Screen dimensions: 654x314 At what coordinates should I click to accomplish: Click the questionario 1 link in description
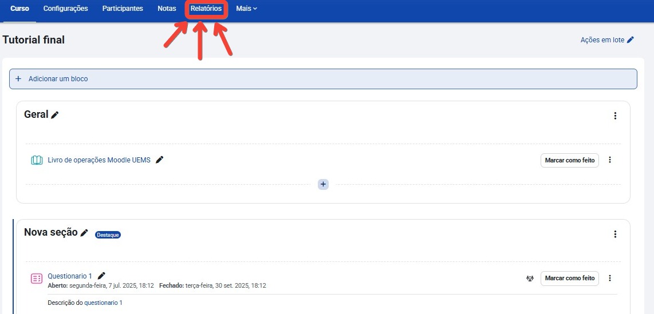pos(104,303)
